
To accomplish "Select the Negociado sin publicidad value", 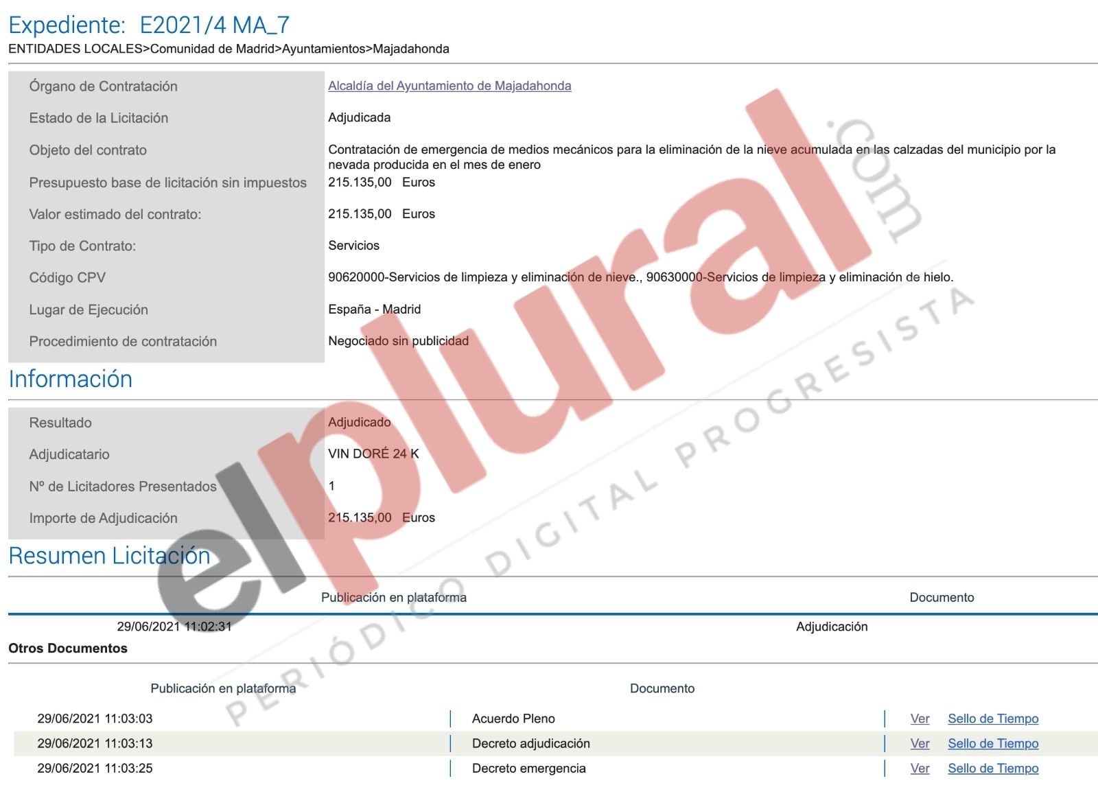I will click(x=398, y=341).
